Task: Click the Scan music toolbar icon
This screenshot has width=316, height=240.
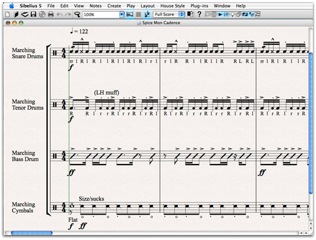Action: click(25, 14)
